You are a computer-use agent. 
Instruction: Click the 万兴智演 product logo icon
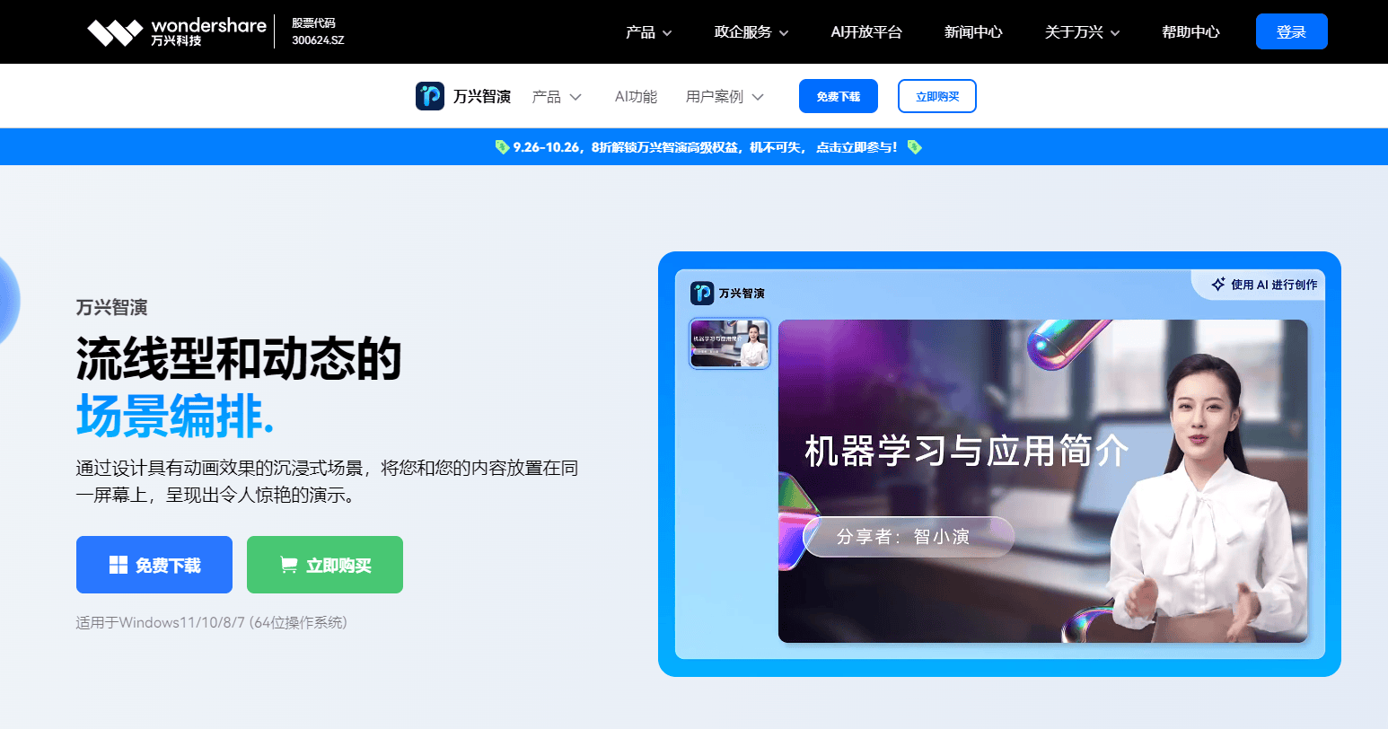(428, 95)
